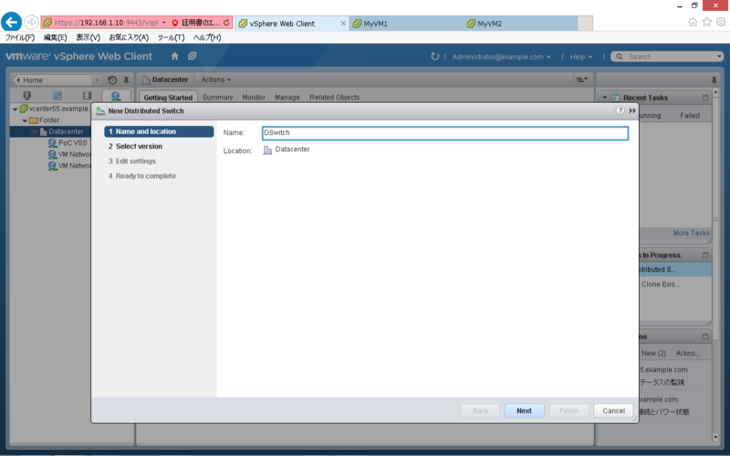The image size is (730, 456).
Task: Open navigator history clock icon
Action: [112, 80]
